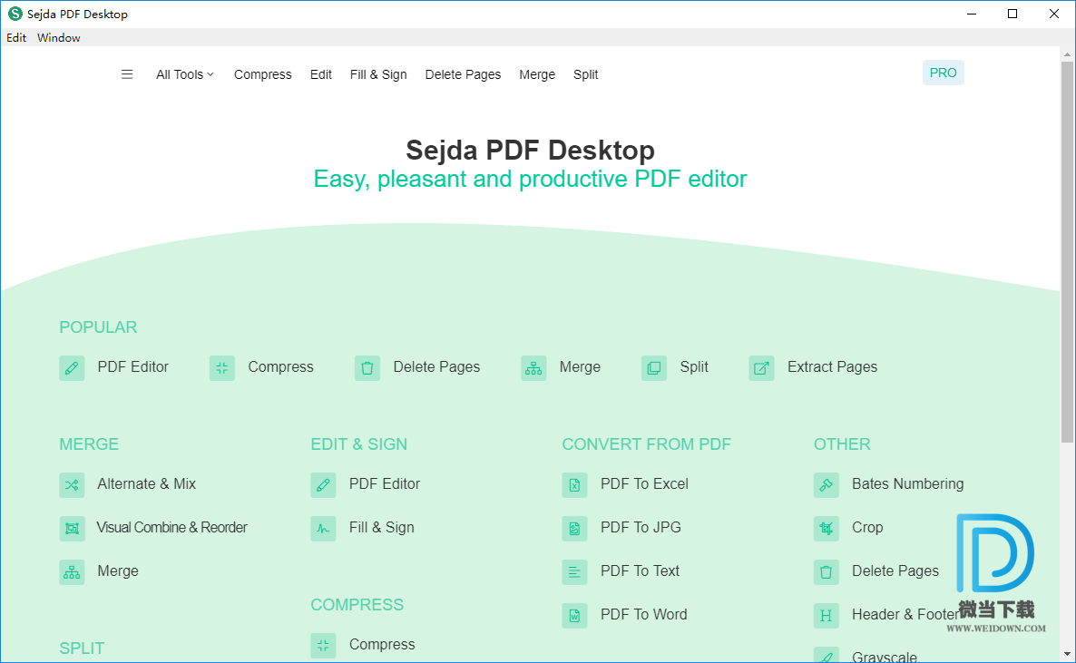Click the Extract Pages icon
This screenshot has height=663, width=1076.
click(x=762, y=368)
